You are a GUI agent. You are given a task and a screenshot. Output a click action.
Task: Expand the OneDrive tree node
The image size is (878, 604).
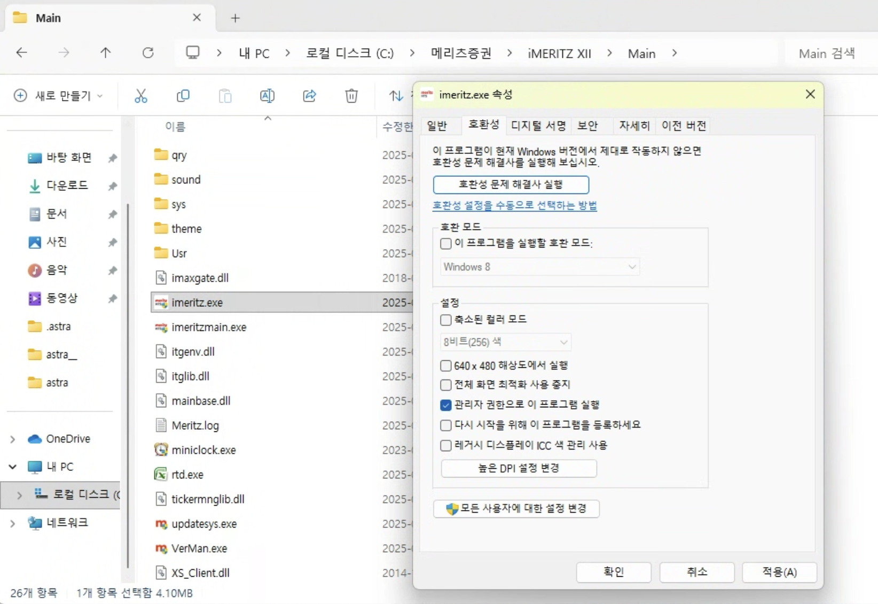point(13,439)
